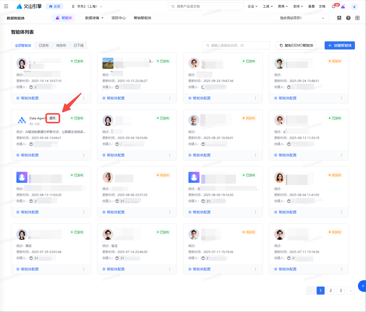Expand the 企业 menu
The height and width of the screenshot is (312, 366).
click(252, 6)
